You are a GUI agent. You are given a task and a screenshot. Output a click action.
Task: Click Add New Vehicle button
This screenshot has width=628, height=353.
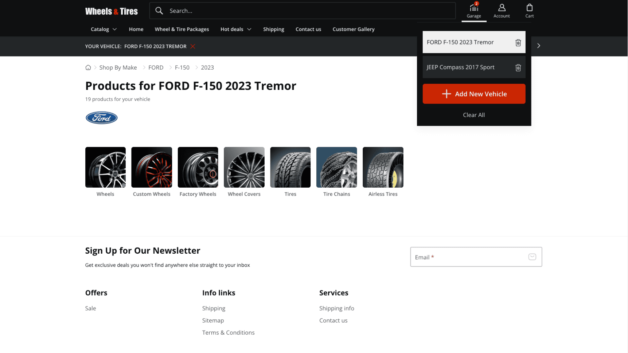click(x=474, y=94)
